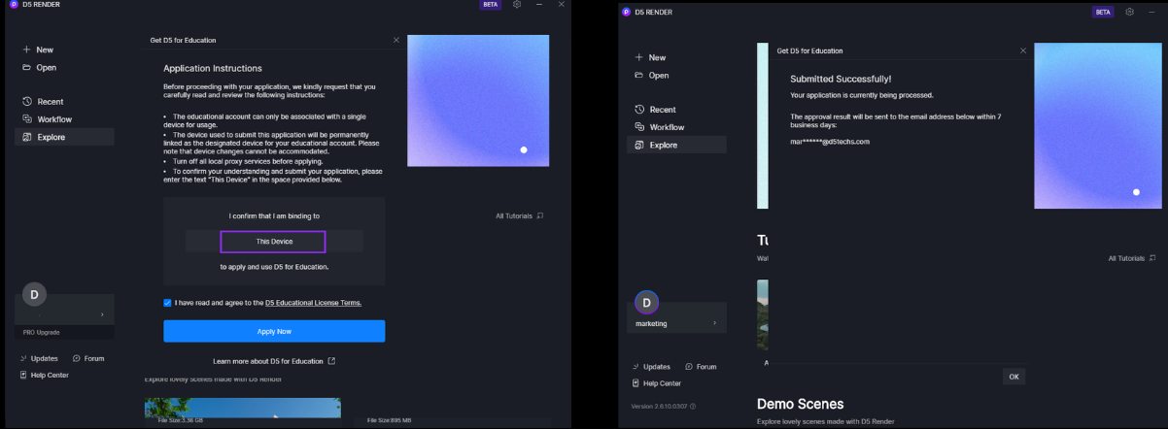The width and height of the screenshot is (1168, 429).
Task: Click New in the Submitted Successfully window sidebar
Action: coord(650,57)
